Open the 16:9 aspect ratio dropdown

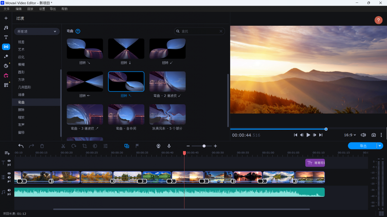[x=350, y=135]
